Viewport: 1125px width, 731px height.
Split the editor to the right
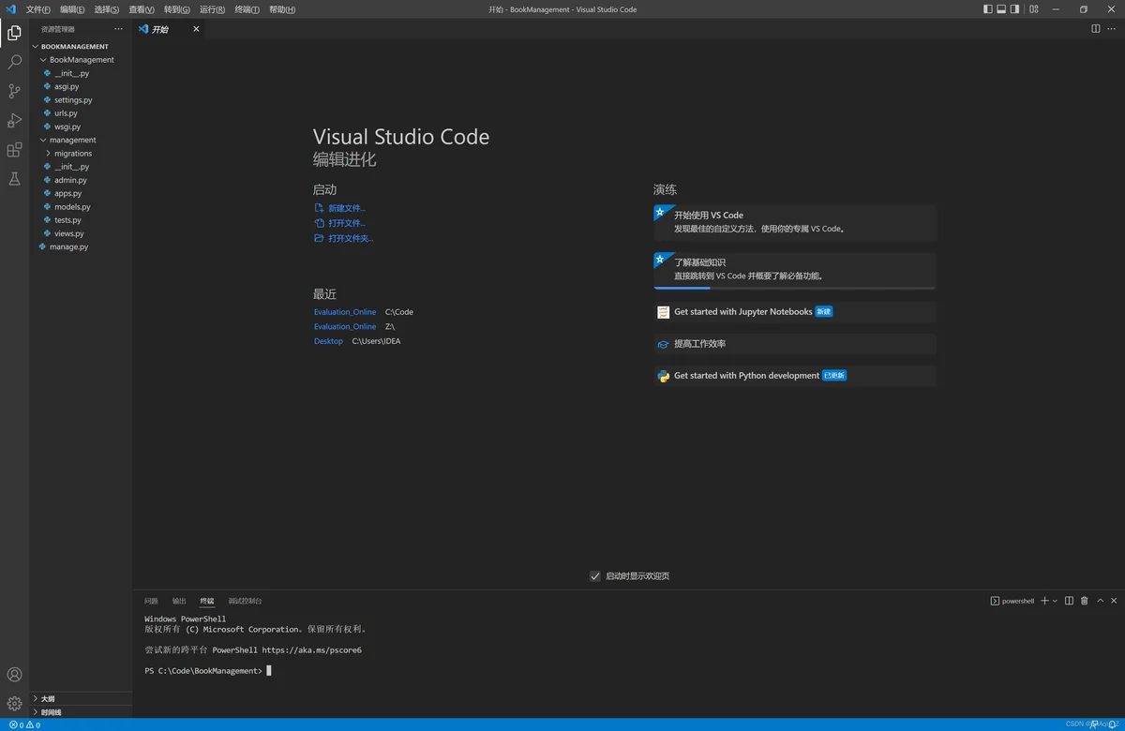tap(1095, 29)
